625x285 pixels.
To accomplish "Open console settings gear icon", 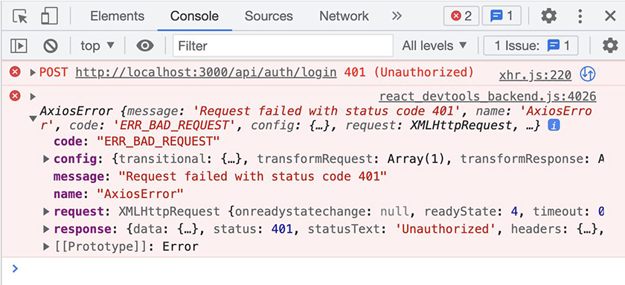I will [610, 46].
